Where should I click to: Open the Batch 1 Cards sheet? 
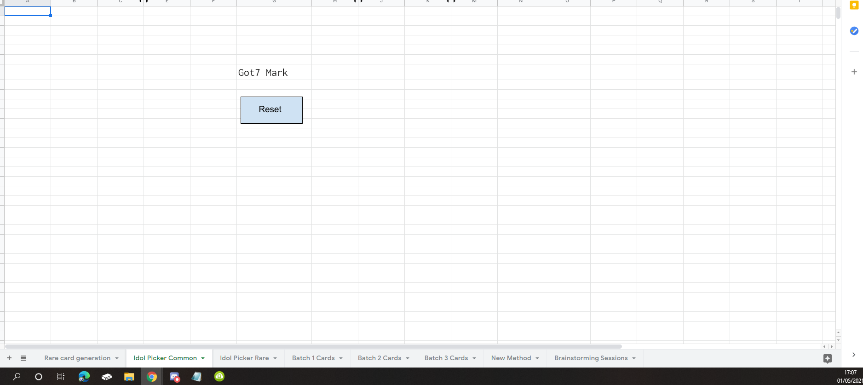point(313,358)
